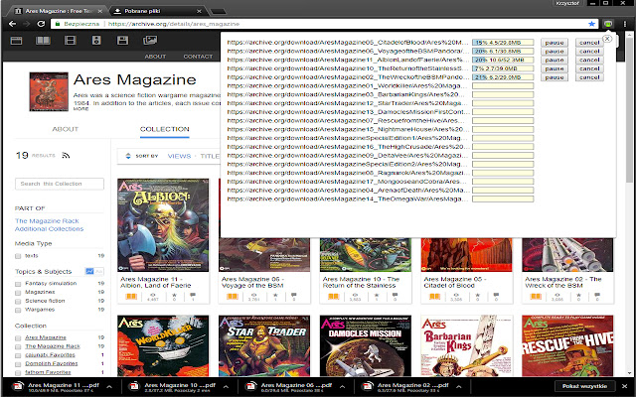Click the Search this Collection field
This screenshot has height=397, width=636.
[x=60, y=184]
